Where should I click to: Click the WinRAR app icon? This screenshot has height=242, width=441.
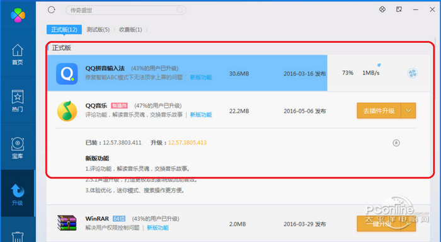[x=67, y=223]
